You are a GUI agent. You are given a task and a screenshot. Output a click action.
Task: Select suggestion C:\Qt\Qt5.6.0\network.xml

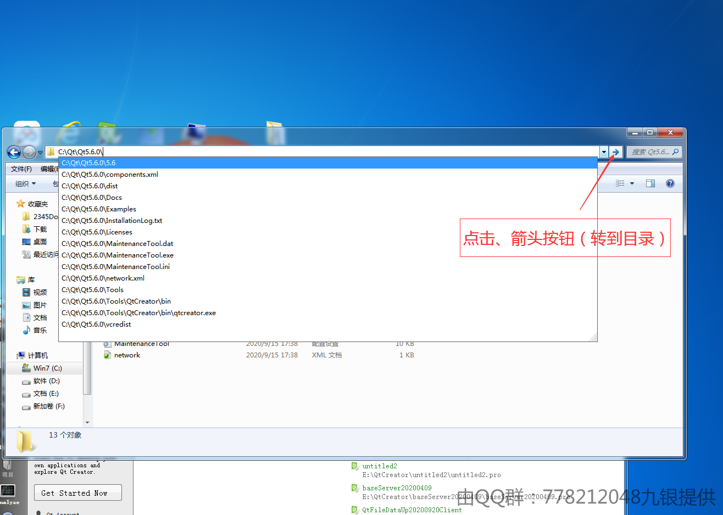[328, 278]
